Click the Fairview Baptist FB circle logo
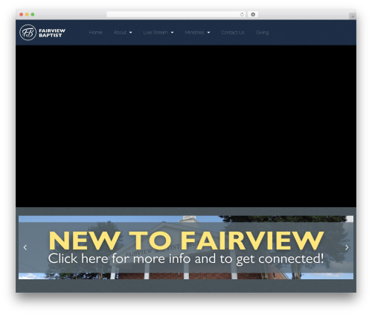 click(x=28, y=33)
